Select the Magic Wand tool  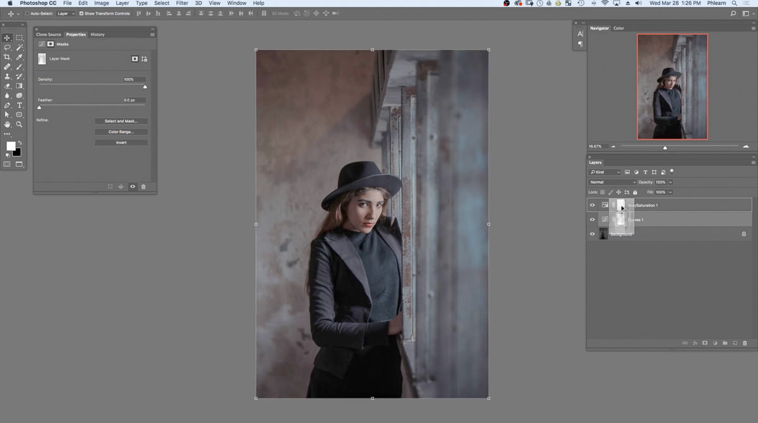[x=19, y=47]
